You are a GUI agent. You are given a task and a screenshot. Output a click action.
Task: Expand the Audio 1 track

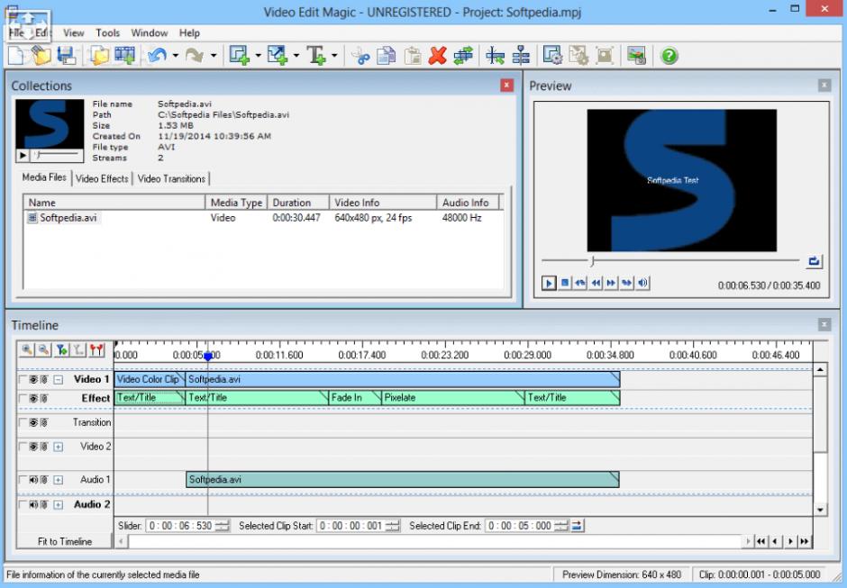click(58, 479)
